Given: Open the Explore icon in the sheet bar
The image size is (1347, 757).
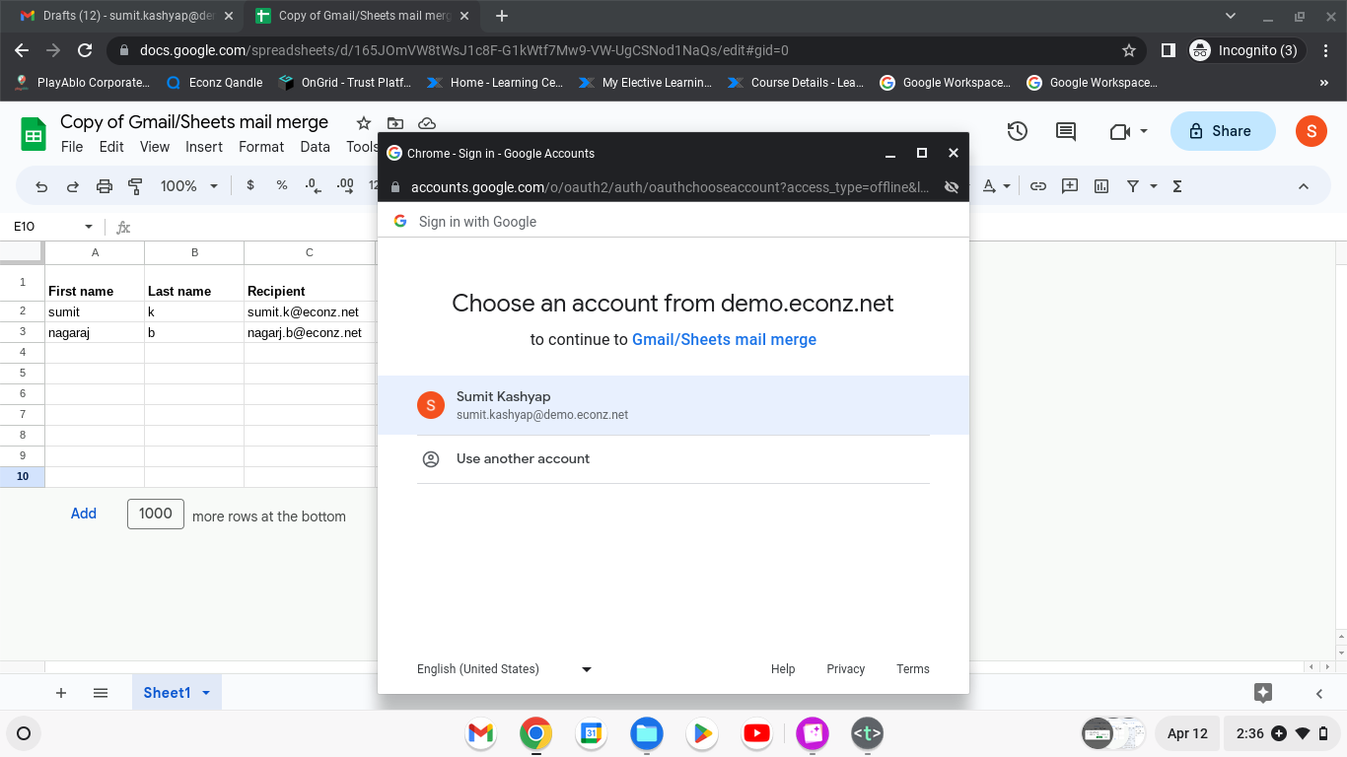Looking at the screenshot, I should [x=1263, y=693].
